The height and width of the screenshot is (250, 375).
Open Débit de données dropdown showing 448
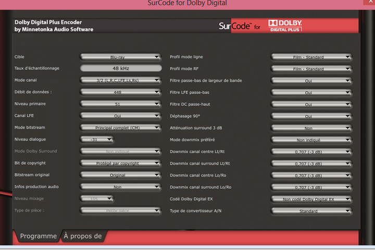121,92
